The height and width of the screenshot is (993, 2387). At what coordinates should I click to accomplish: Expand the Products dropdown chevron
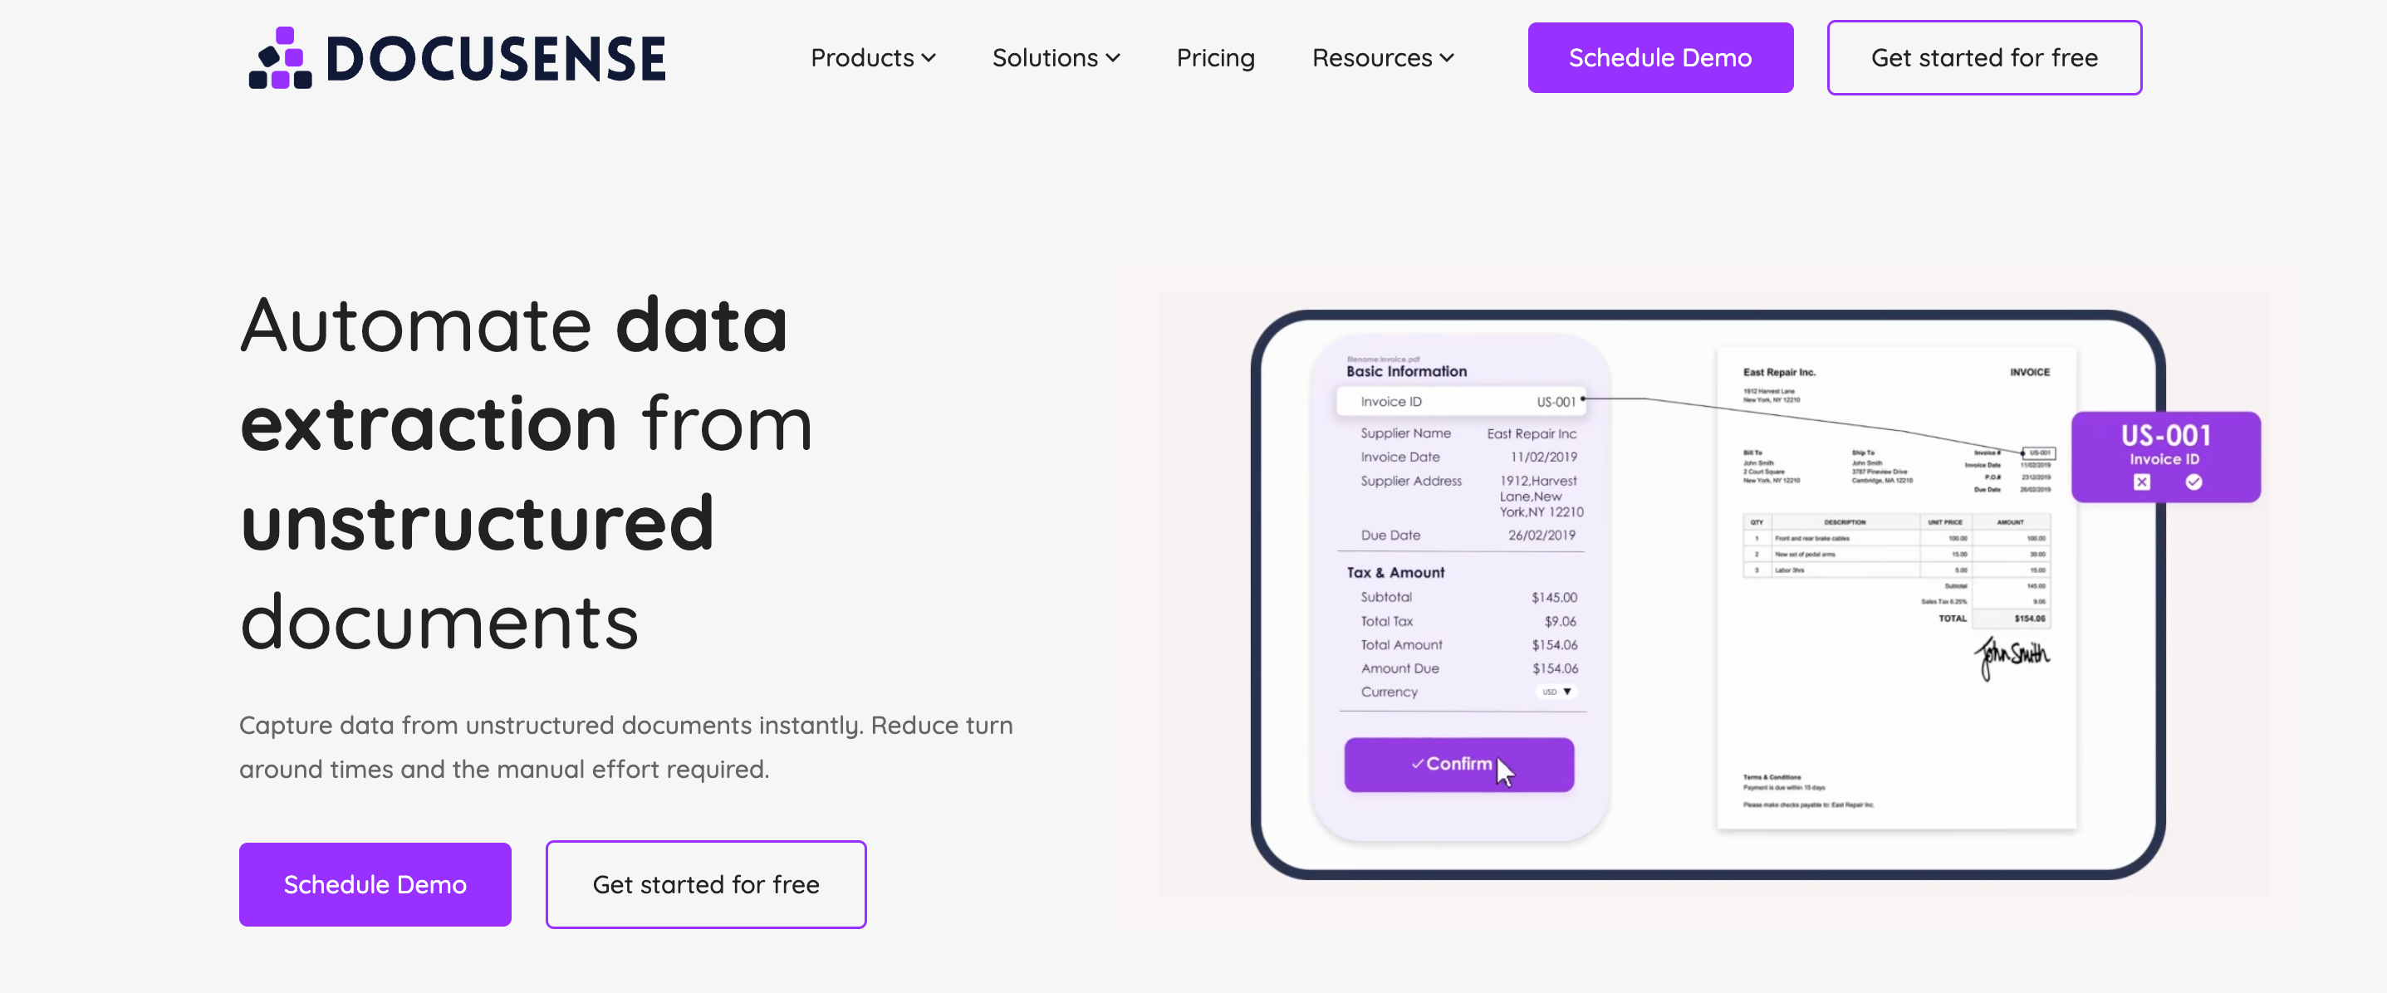pos(929,58)
